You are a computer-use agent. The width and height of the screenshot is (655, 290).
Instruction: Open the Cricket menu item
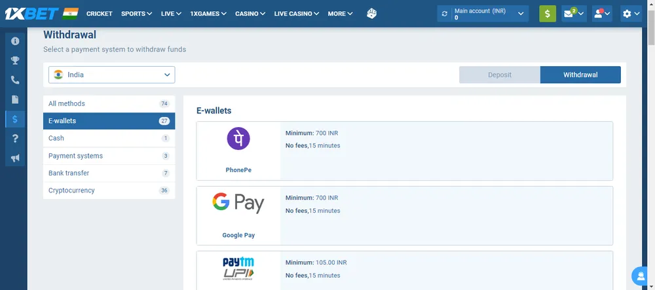[x=100, y=14]
